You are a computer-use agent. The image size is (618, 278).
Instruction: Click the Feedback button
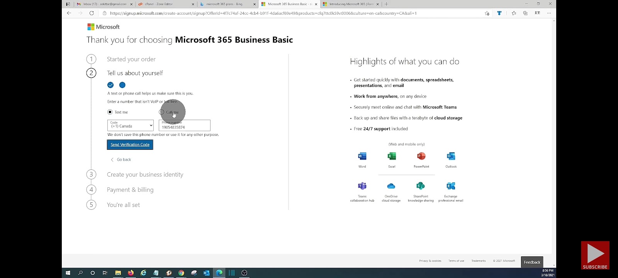pyautogui.click(x=532, y=262)
